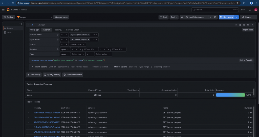Viewport: 259px width, 137px height.
Task: Remove GET /server_request from Span Name
Action: [x=89, y=40]
